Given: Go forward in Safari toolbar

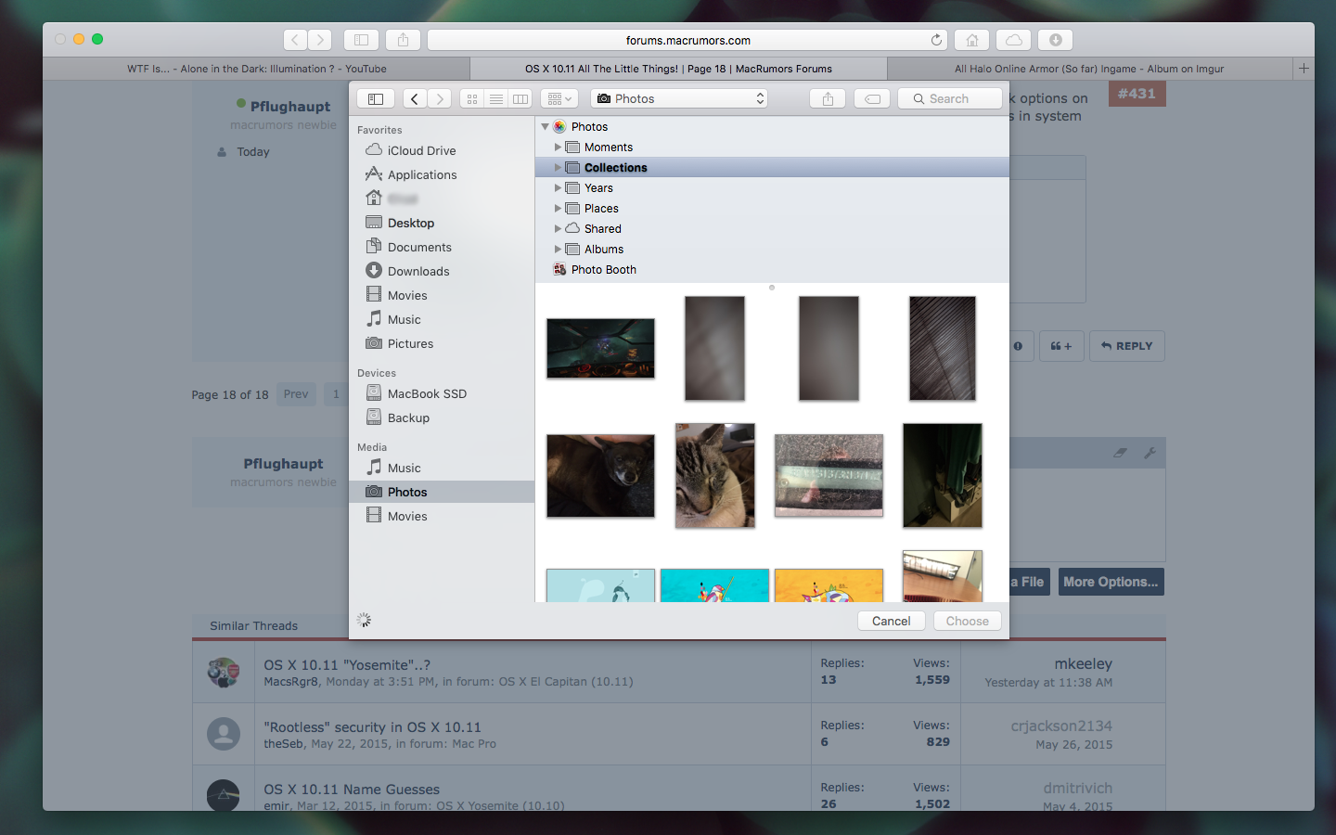Looking at the screenshot, I should [320, 40].
